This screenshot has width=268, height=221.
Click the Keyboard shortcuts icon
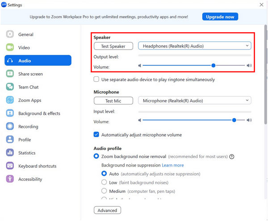pos(10,166)
